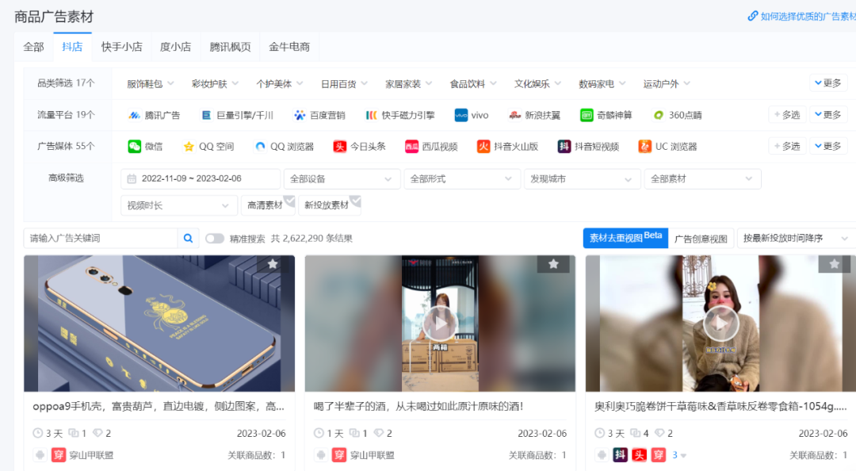The image size is (856, 471).
Task: Expand the 彩妆护肤 category dropdown
Action: pos(215,83)
